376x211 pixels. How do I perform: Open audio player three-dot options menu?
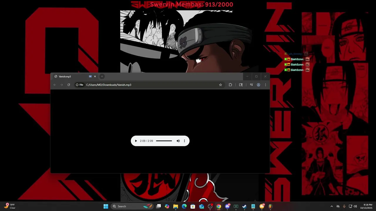[x=184, y=141]
